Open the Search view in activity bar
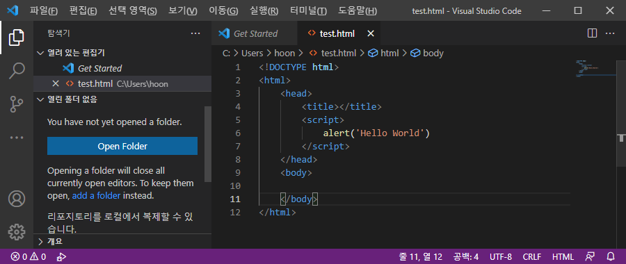The width and height of the screenshot is (626, 264). tap(17, 71)
